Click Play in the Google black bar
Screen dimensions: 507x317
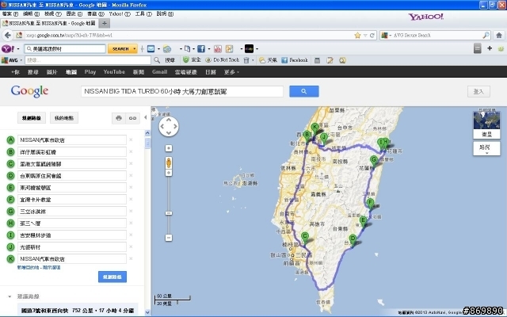[x=90, y=72]
